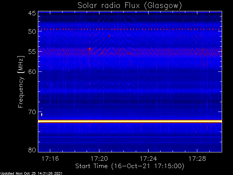
Task: Click the 17:20 time axis label
Action: [99, 159]
